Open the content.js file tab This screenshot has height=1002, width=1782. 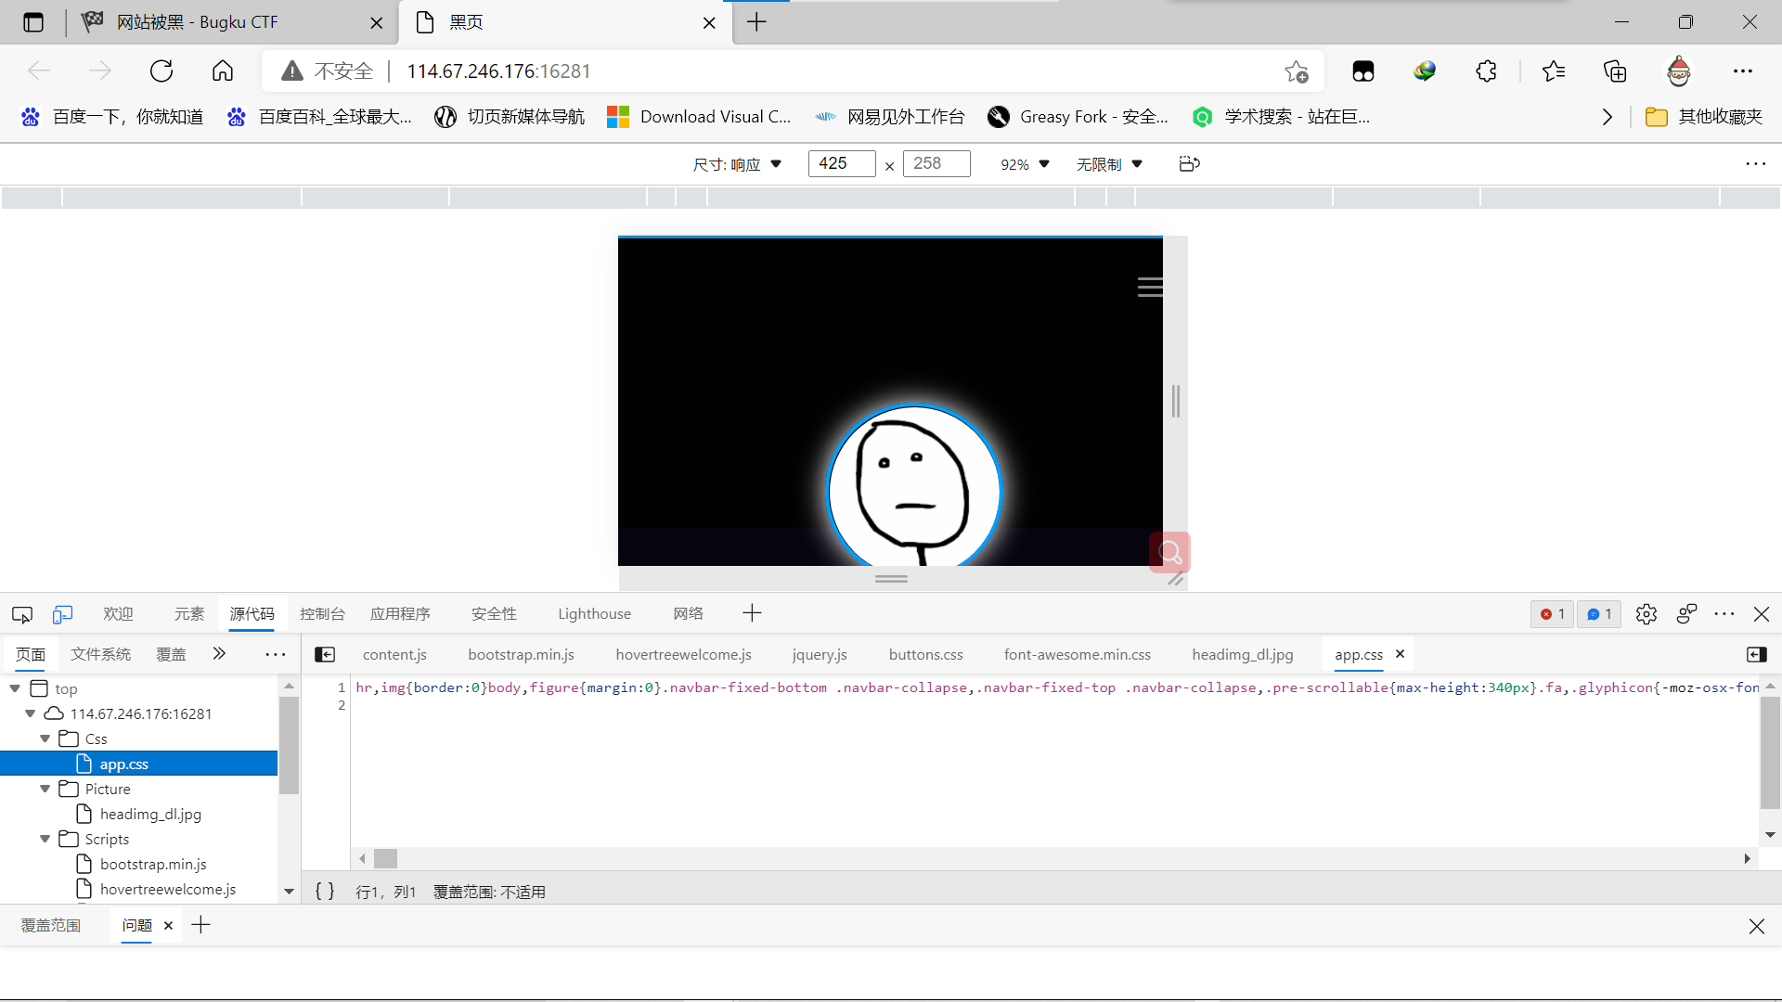[394, 655]
